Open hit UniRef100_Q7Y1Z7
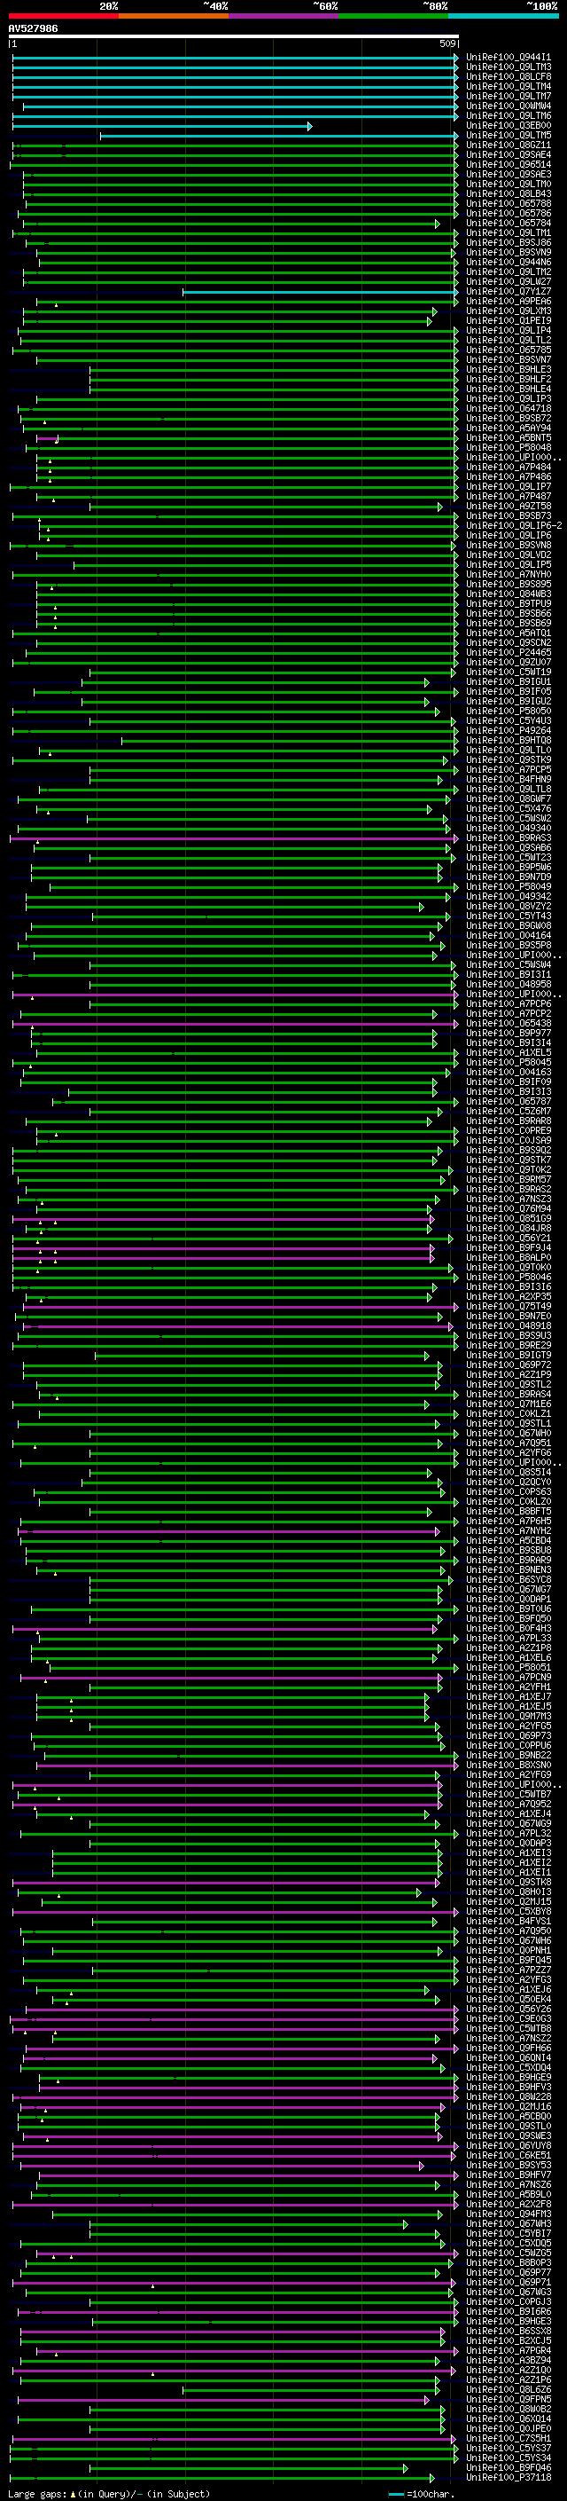 coord(508,291)
